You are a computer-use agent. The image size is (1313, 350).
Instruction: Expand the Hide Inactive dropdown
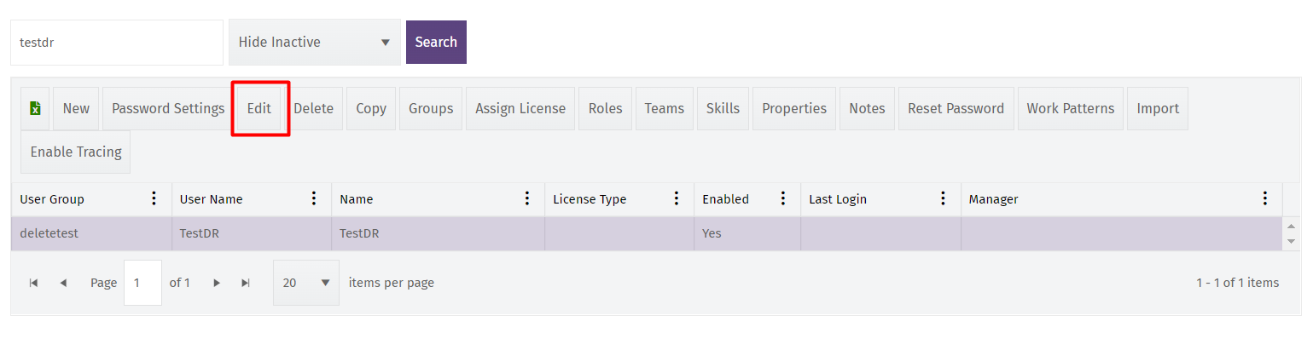(314, 43)
